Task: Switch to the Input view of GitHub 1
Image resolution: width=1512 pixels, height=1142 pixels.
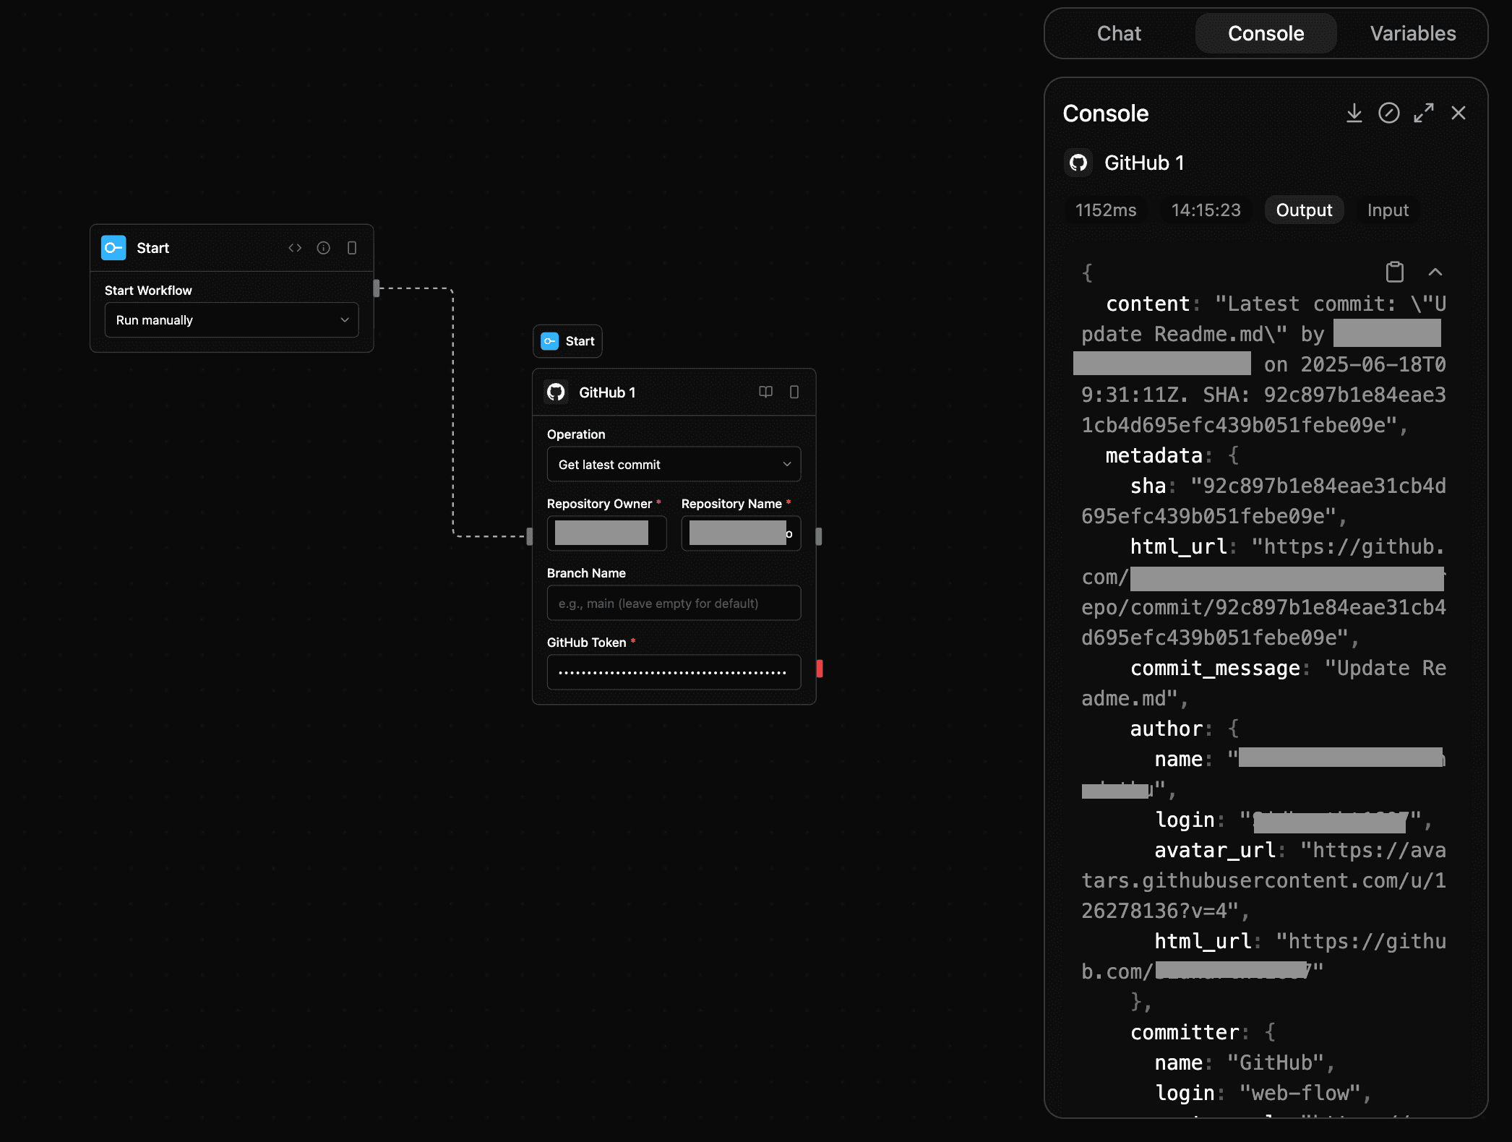Action: (x=1387, y=210)
